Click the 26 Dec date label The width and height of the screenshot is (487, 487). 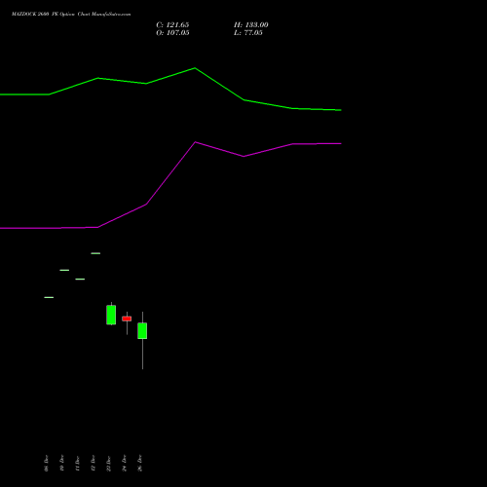140,463
